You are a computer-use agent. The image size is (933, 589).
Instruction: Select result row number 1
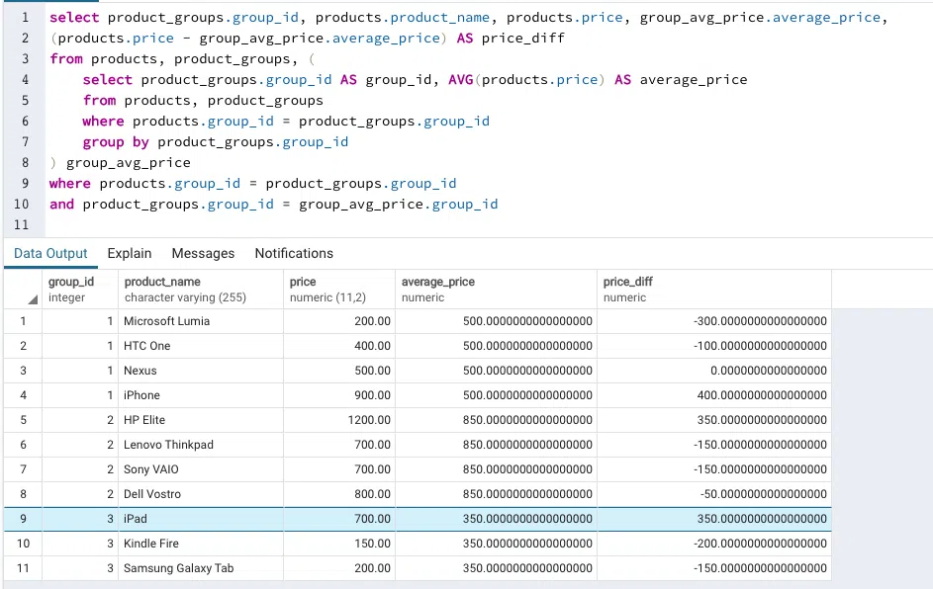23,321
